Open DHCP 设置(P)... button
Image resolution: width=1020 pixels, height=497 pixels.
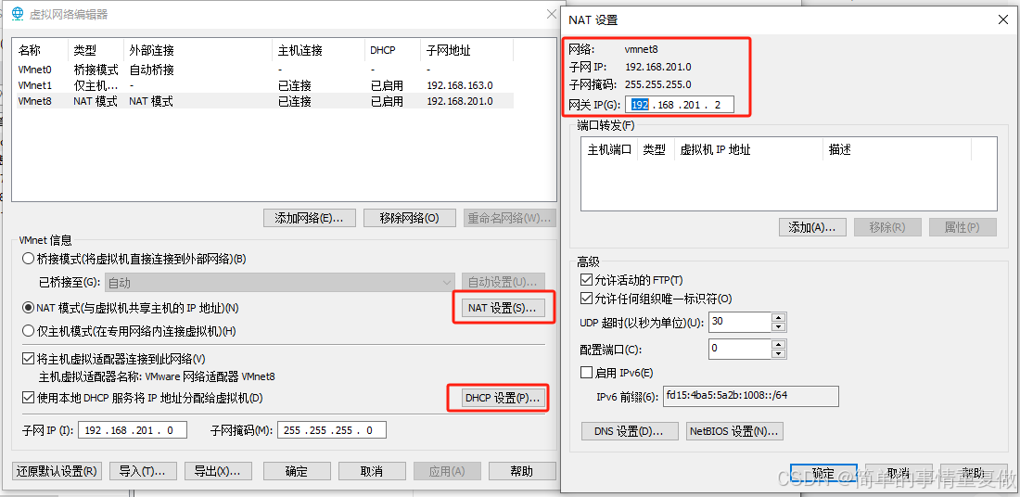(503, 398)
